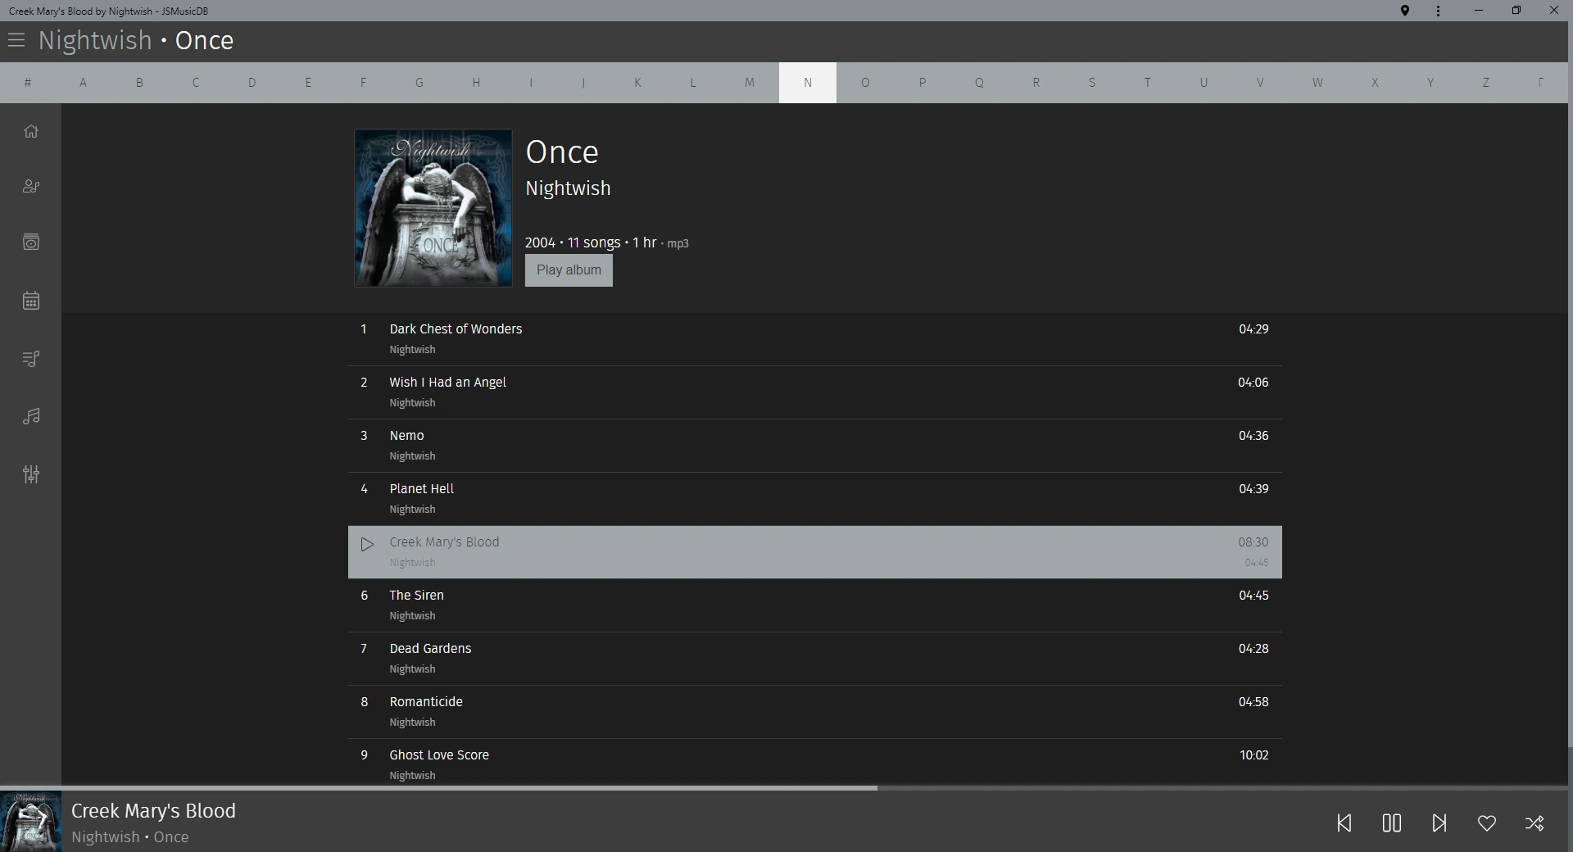Jump to artists starting with W

(x=1317, y=82)
